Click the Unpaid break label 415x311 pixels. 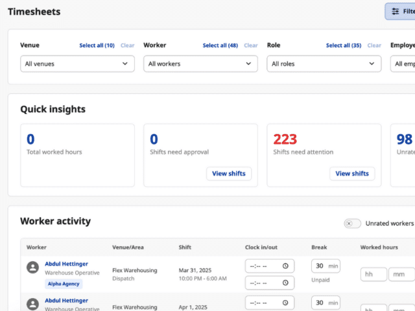coord(320,280)
